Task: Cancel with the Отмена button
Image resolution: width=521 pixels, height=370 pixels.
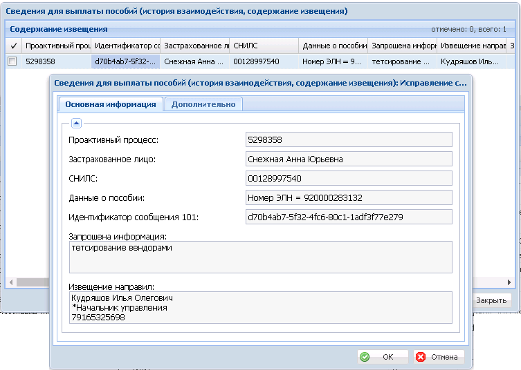Action: click(439, 357)
